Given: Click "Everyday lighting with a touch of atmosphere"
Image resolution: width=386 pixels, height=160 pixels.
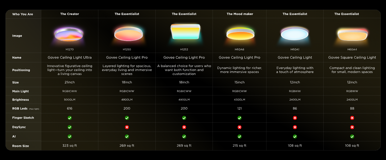Looking at the screenshot, I should pos(295,70).
